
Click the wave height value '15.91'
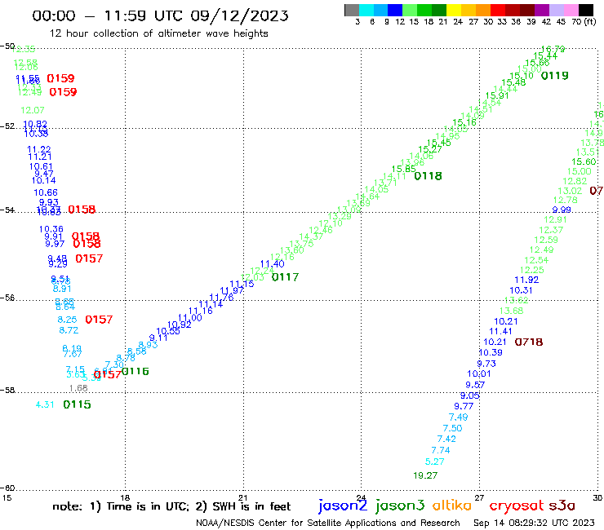[x=497, y=96]
